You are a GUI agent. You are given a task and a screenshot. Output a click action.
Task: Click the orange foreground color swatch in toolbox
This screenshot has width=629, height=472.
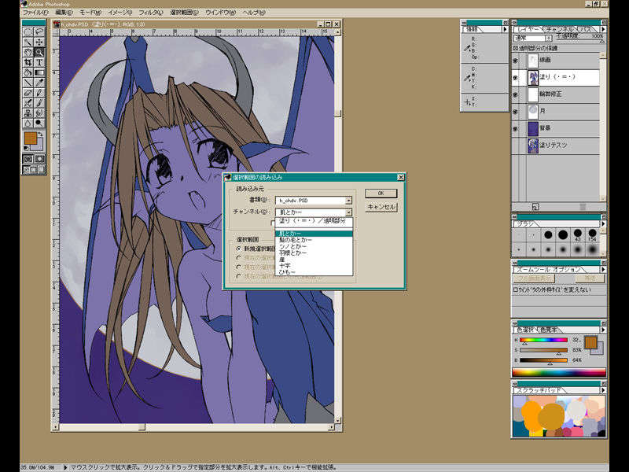click(x=31, y=138)
